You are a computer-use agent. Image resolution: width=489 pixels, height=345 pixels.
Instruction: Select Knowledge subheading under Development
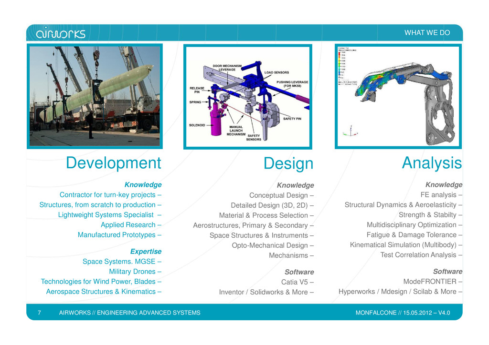tap(143, 185)
